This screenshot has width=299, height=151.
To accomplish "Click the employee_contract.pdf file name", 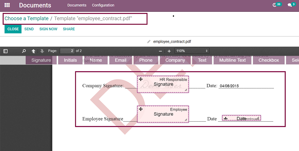I will (172, 41).
